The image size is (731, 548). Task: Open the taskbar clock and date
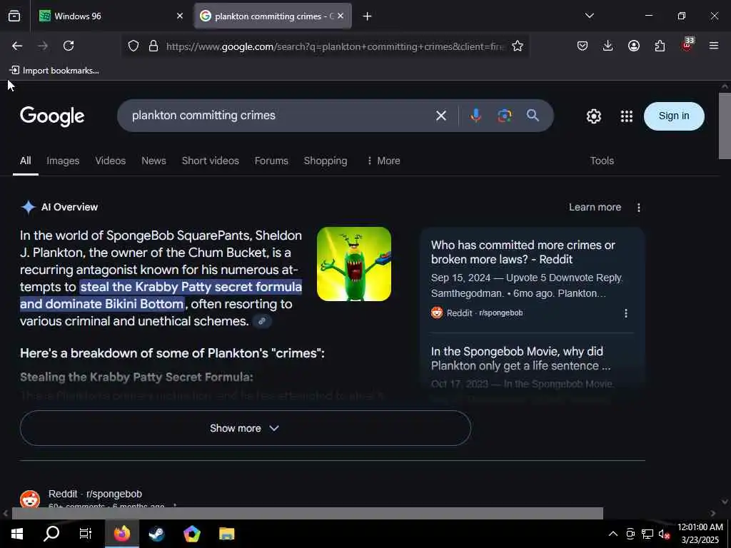[700, 534]
